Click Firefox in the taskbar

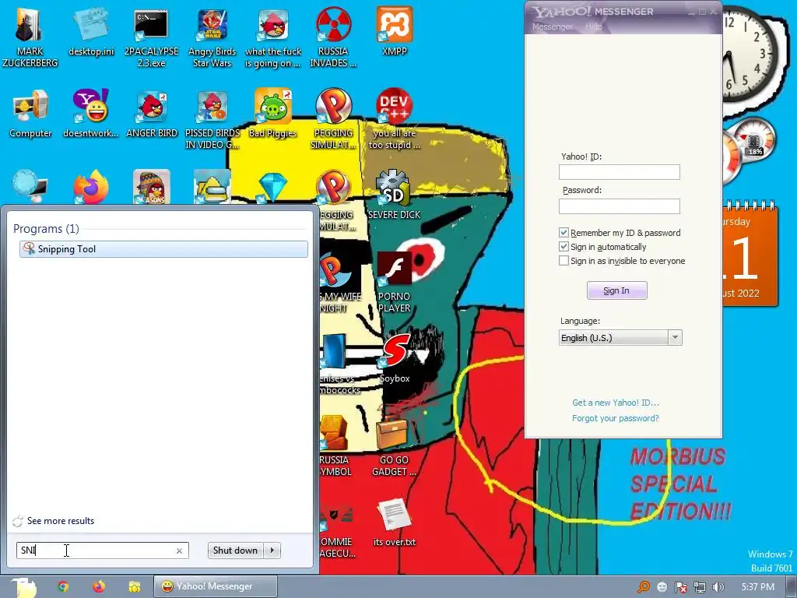point(99,586)
